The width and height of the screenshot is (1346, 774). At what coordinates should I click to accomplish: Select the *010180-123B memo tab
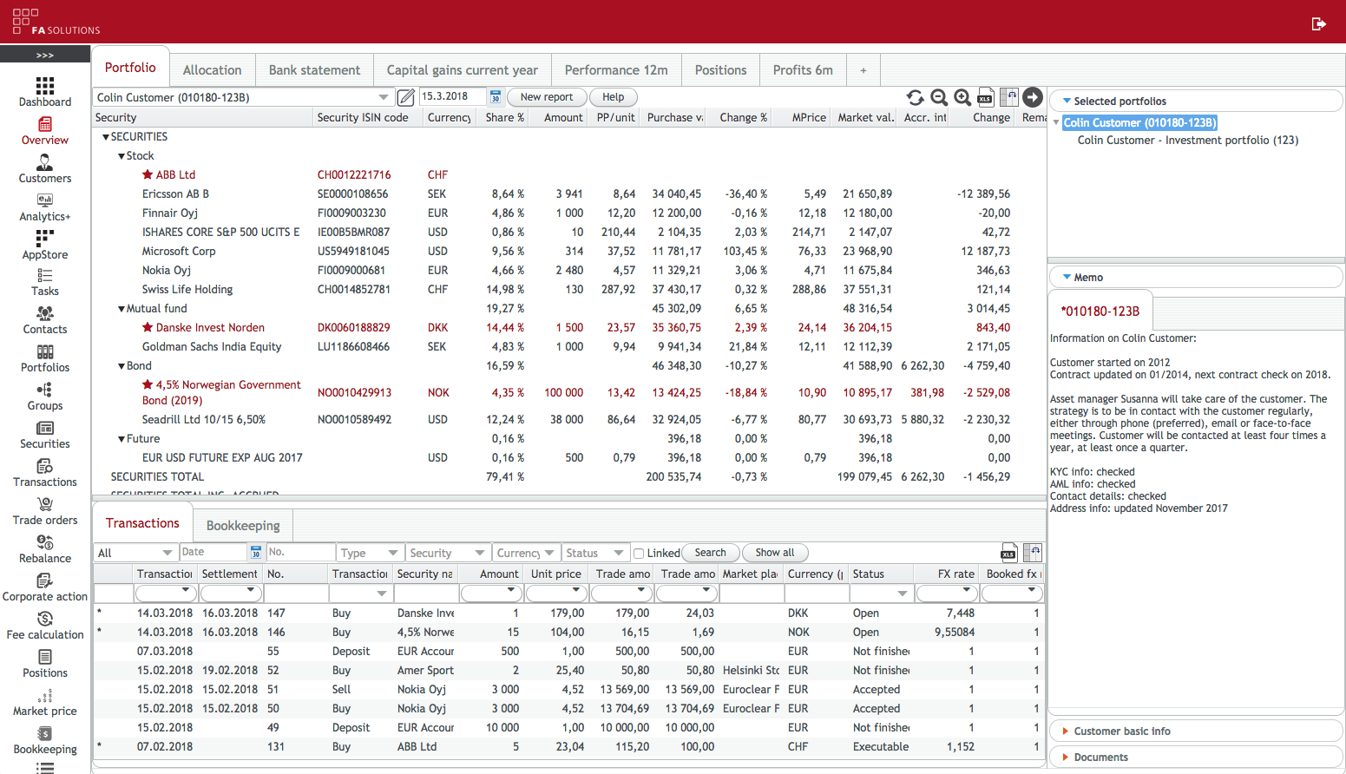[x=1100, y=312]
